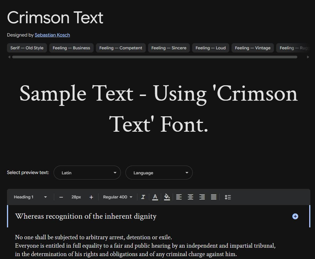
Task: Open the Language dropdown
Action: (x=159, y=173)
